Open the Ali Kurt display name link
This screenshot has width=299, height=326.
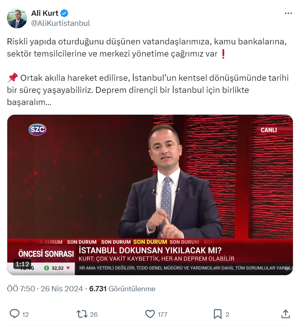click(x=45, y=13)
